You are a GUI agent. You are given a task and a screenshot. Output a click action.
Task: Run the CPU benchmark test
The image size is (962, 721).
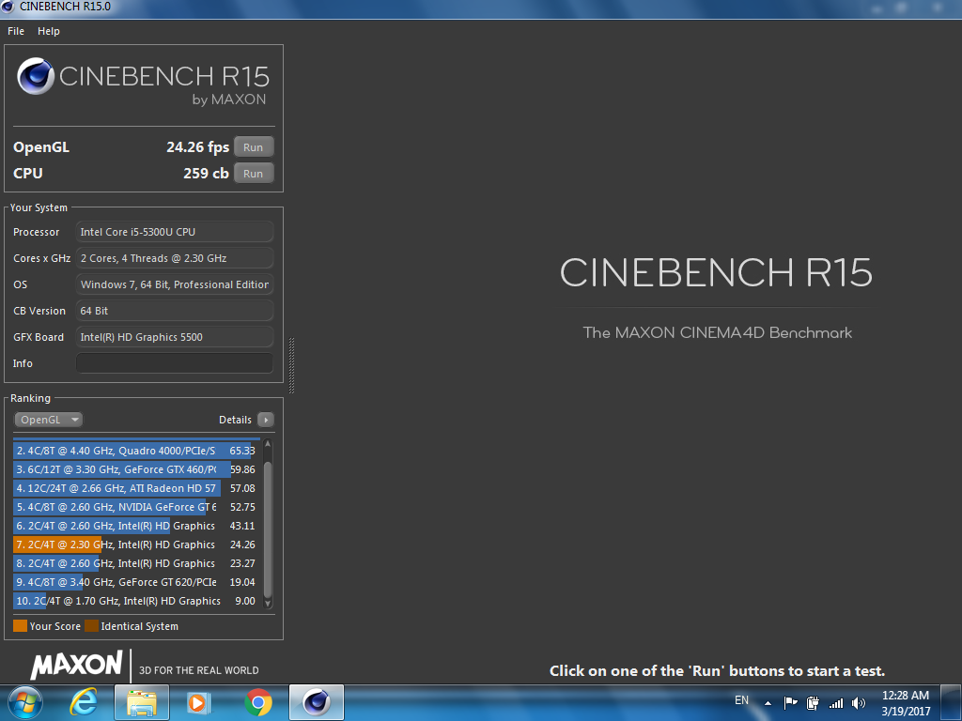coord(254,174)
